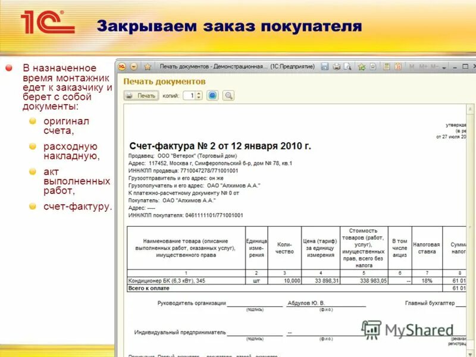Screen dimensions: 476x357
Task: Click the cost cell 338 983,05
Action: click(364, 281)
